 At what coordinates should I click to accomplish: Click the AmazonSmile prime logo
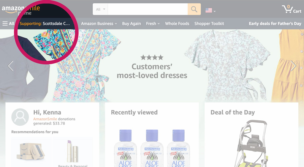[21, 10]
